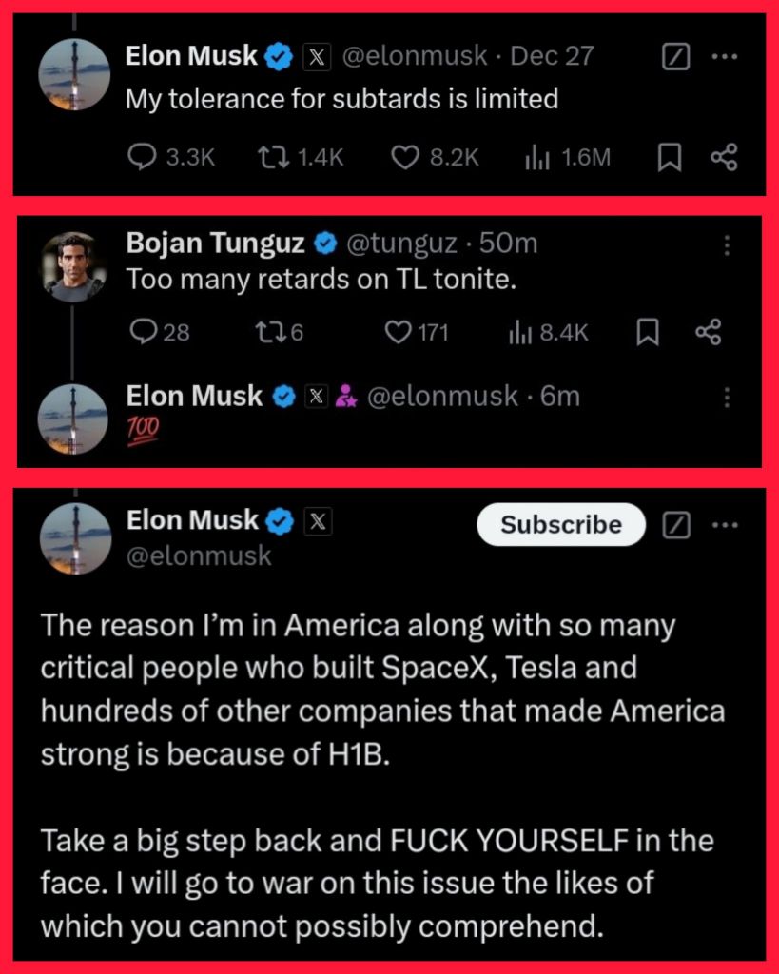
Task: Reply to Bojan Tunguz's tweet
Action: point(160,332)
